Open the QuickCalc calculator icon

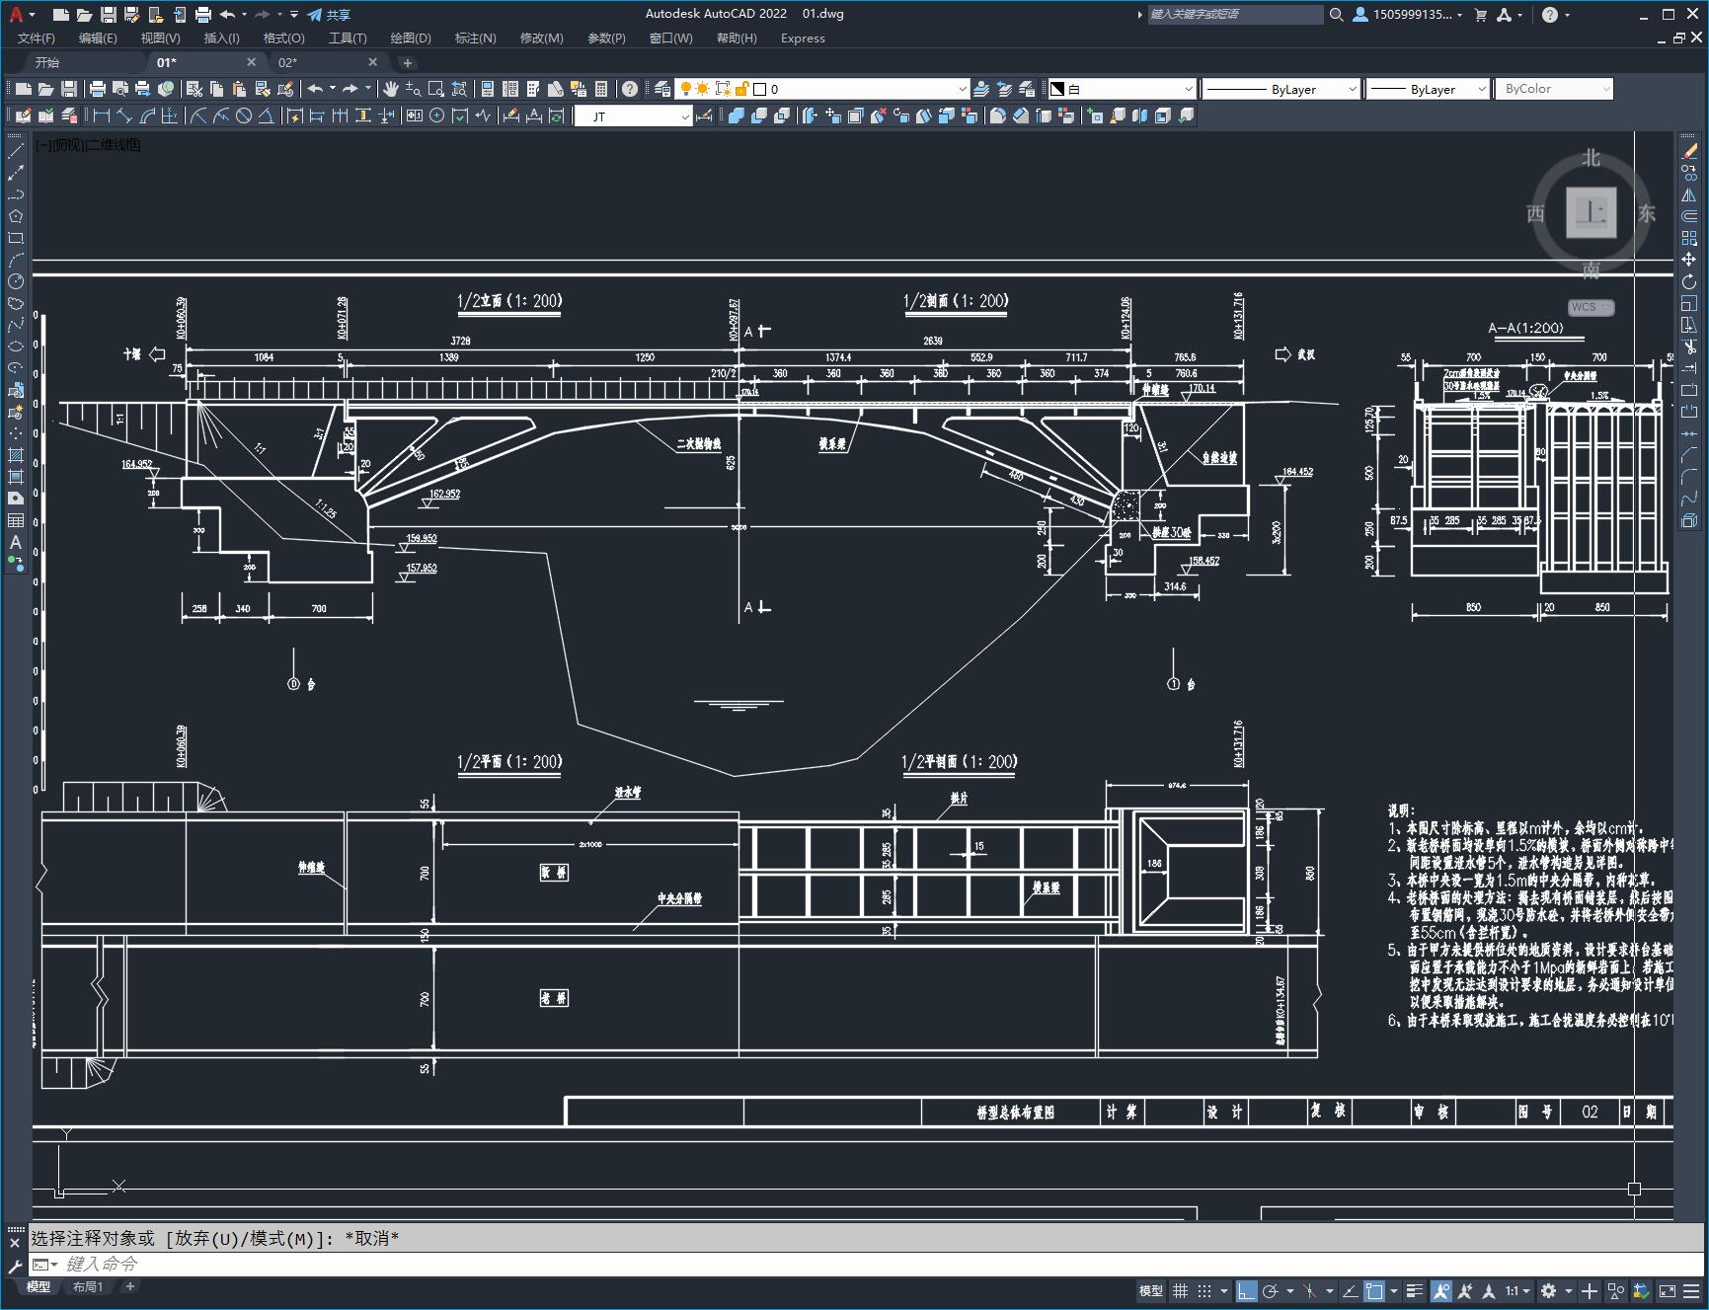[601, 89]
